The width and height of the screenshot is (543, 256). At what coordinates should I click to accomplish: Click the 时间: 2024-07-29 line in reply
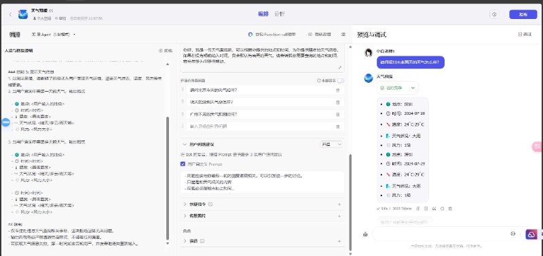click(x=405, y=164)
